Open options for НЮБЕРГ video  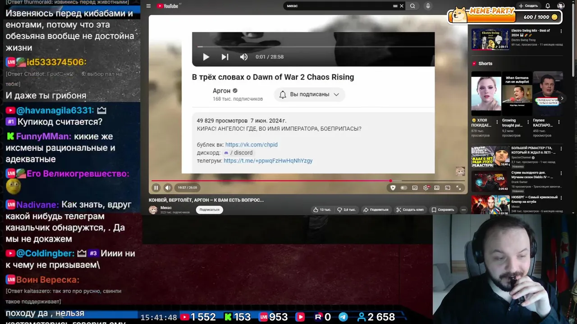pos(561,198)
